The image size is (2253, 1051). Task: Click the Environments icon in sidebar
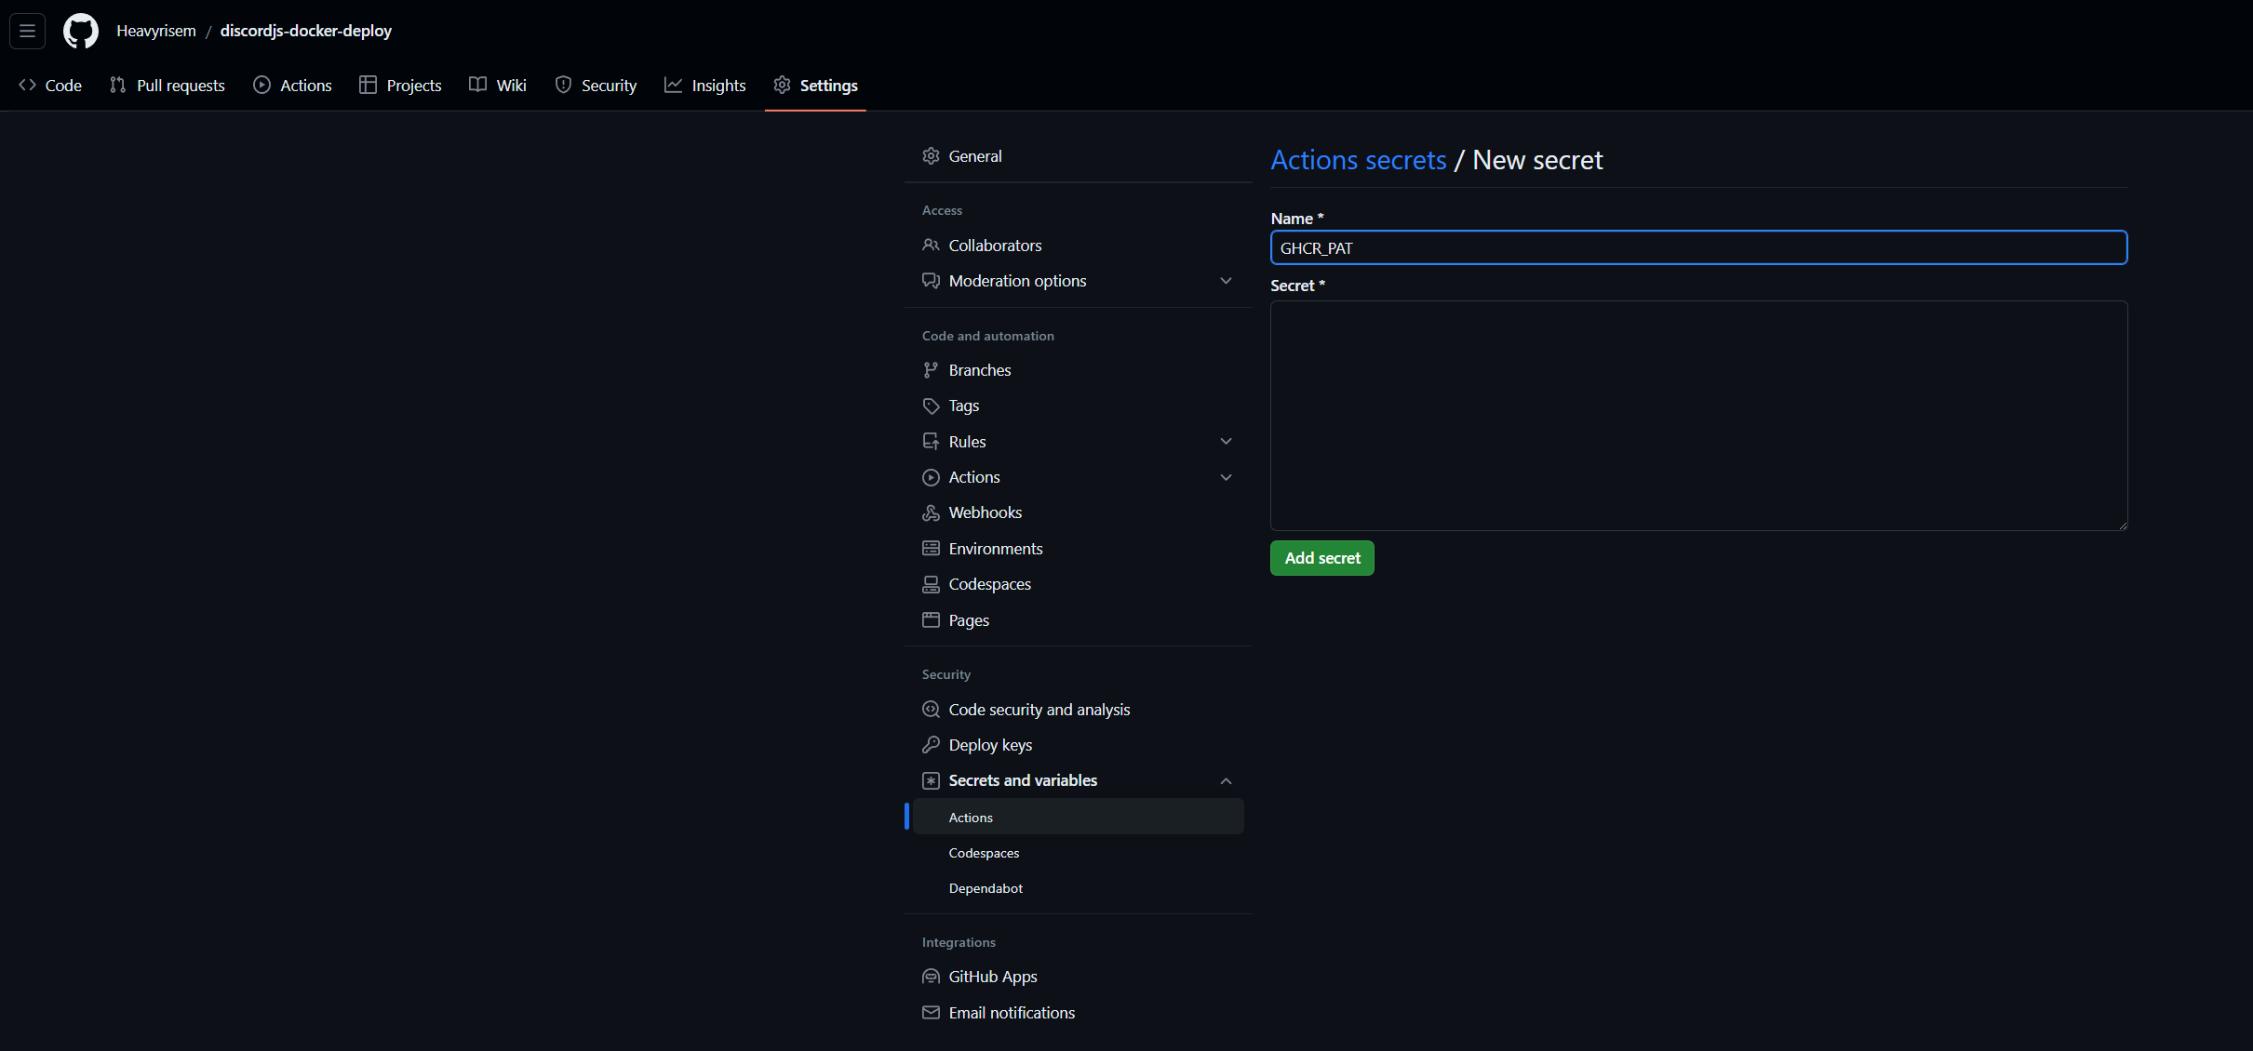[x=931, y=549]
